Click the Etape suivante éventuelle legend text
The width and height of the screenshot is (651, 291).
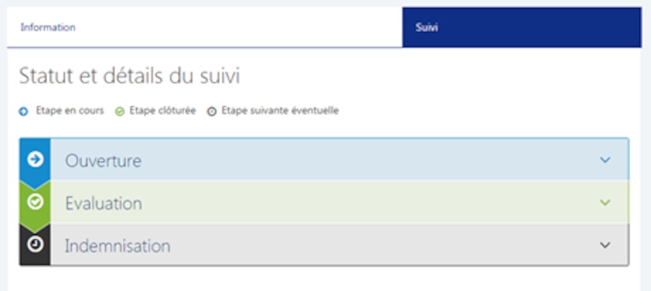tap(280, 111)
